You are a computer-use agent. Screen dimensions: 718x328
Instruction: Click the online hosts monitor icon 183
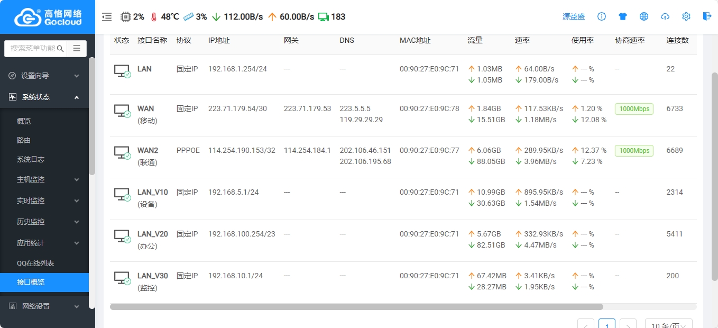click(x=332, y=17)
